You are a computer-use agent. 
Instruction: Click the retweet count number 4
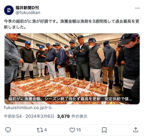pos(46,130)
